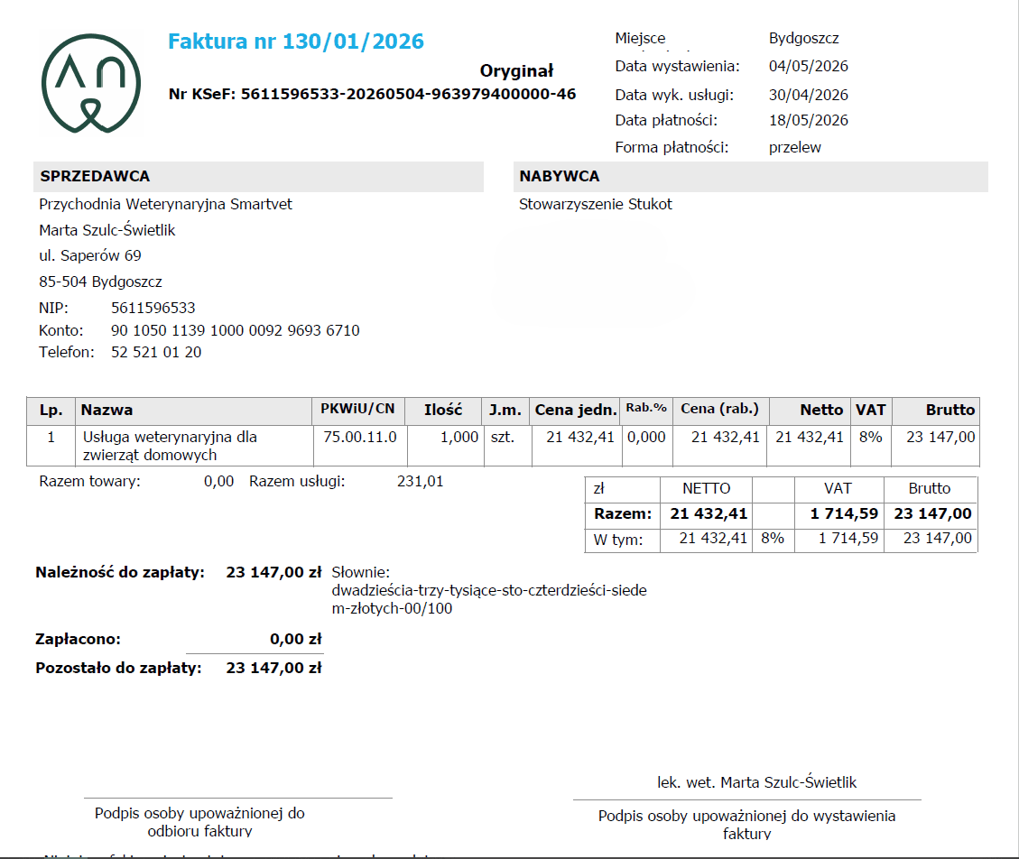1019x859 pixels.
Task: Click the street address 'ul. Saperów 69'
Action: [90, 255]
